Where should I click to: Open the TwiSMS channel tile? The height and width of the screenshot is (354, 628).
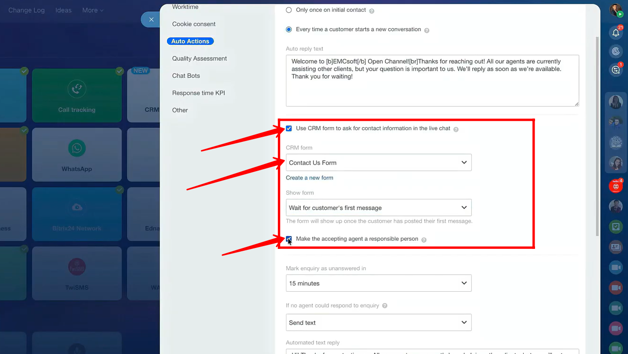click(76, 273)
